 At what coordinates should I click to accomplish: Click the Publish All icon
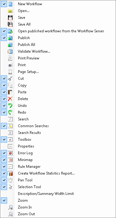(x=10, y=45)
